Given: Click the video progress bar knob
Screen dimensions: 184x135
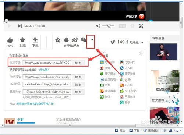Looking at the screenshot, I should (6, 21).
